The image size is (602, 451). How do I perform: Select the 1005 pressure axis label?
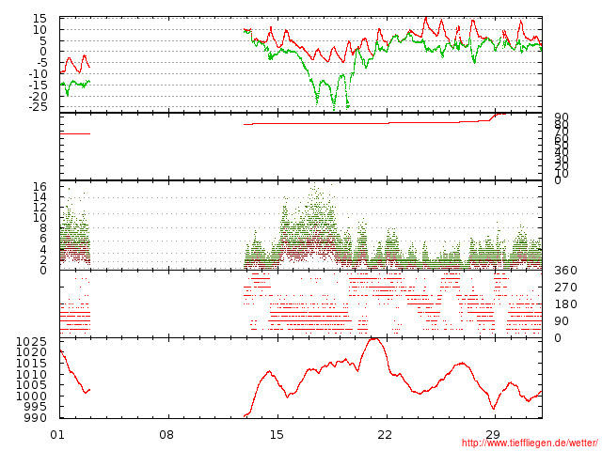(x=31, y=385)
